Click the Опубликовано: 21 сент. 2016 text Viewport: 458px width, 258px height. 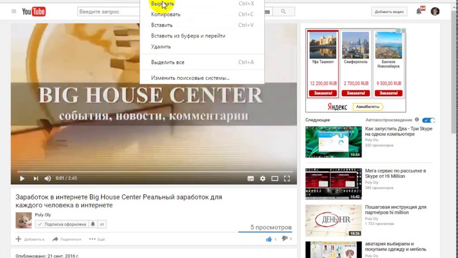(47, 256)
